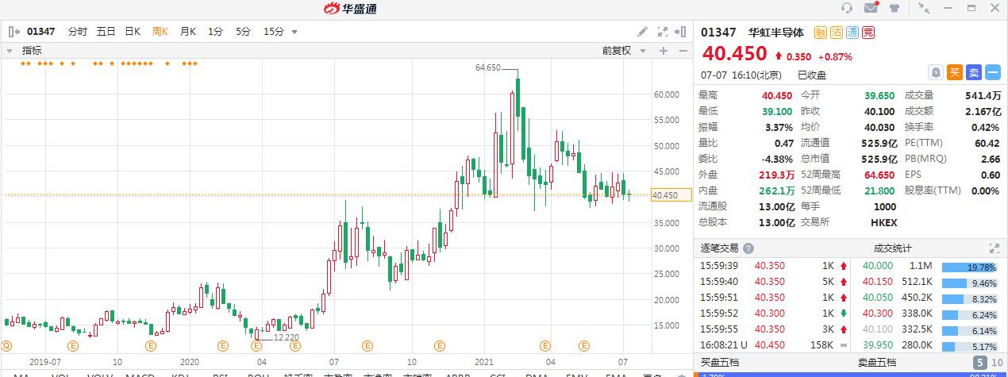Select the pencil drawing tool
The height and width of the screenshot is (377, 1008).
tap(643, 32)
